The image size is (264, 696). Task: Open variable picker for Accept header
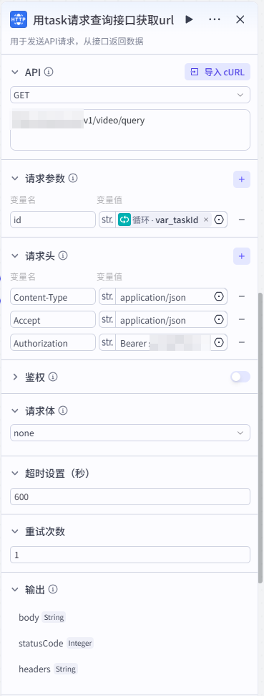point(219,319)
